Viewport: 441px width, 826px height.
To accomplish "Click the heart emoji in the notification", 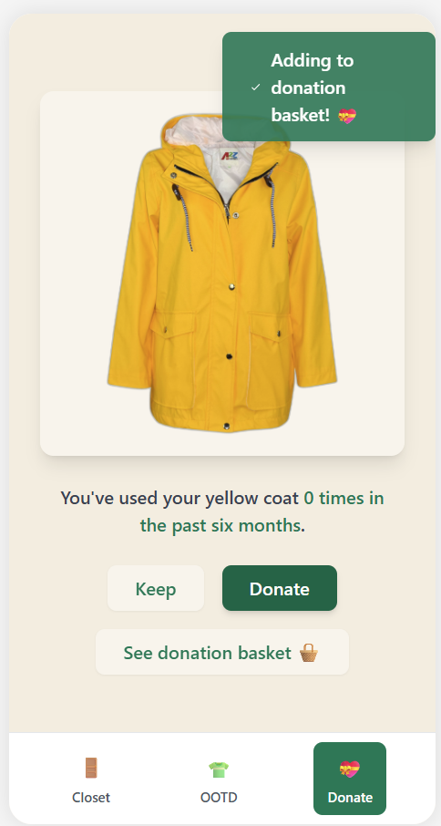I will coord(347,116).
